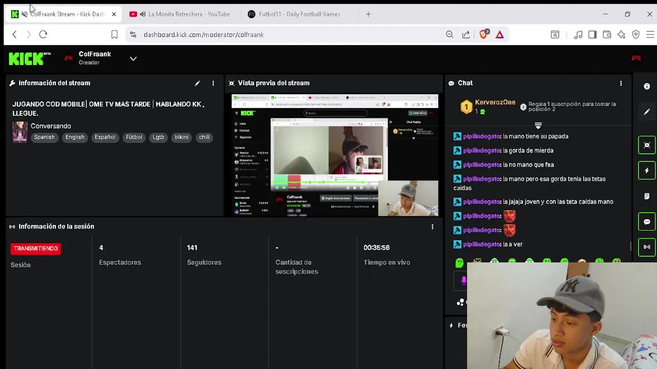Open the profile avatar at top right

pyautogui.click(x=636, y=58)
